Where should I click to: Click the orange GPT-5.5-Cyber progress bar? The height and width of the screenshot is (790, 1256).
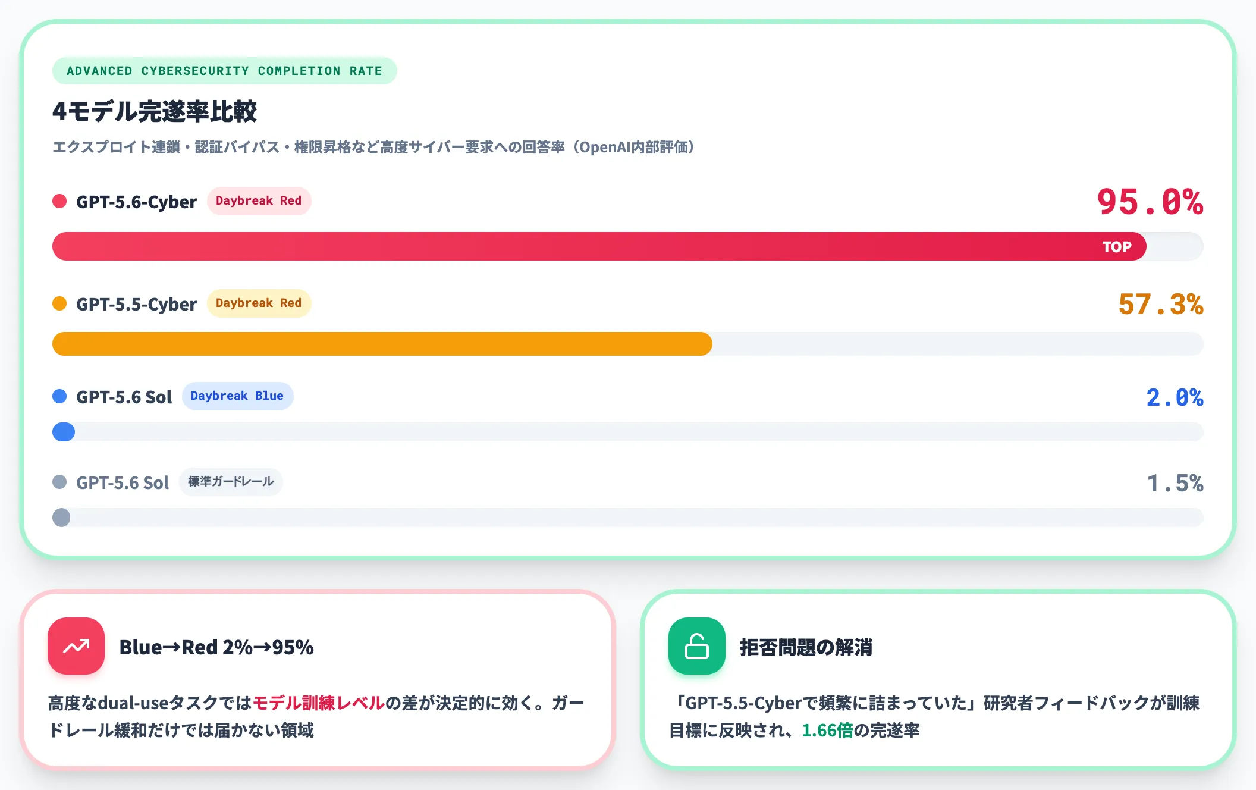pos(382,344)
